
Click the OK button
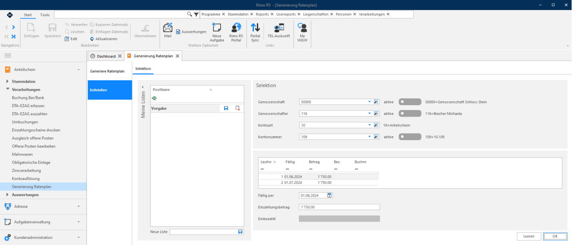(x=555, y=236)
